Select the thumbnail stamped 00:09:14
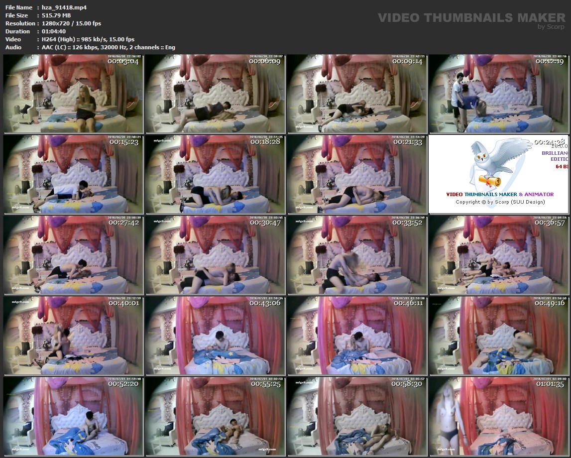The image size is (571, 458). 357,94
